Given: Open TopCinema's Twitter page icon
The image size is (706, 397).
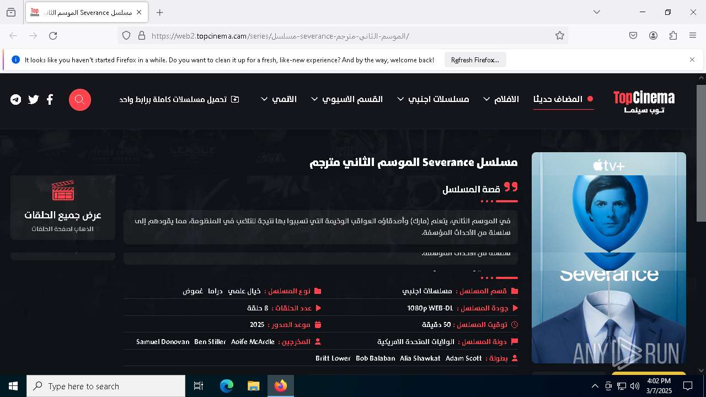Looking at the screenshot, I should click(x=34, y=100).
